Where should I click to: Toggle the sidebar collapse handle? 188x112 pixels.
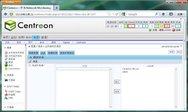coord(26,45)
